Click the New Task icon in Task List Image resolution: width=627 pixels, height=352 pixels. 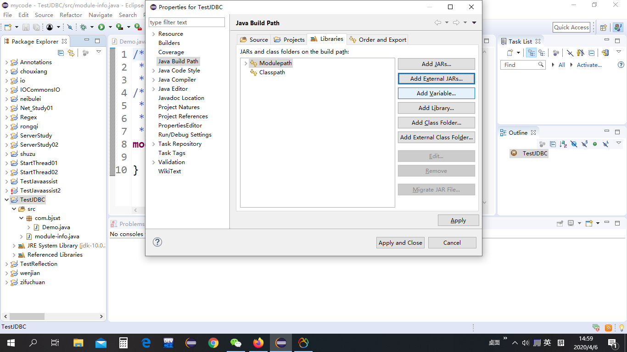tap(509, 53)
